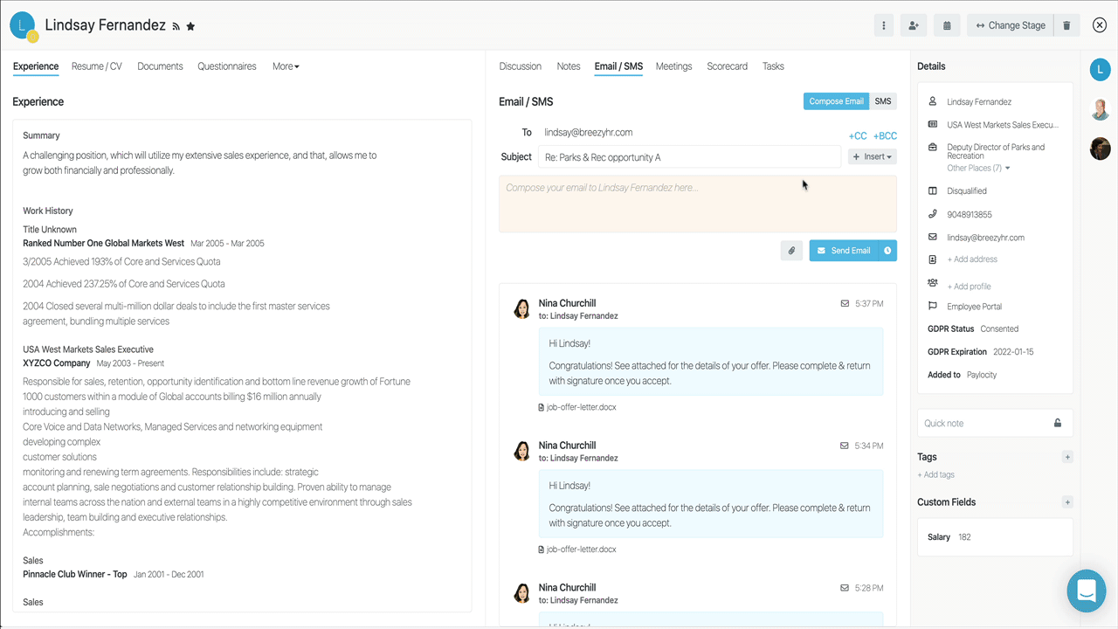Switch to the Notes tab
Viewport: 1118px width, 629px height.
[569, 66]
